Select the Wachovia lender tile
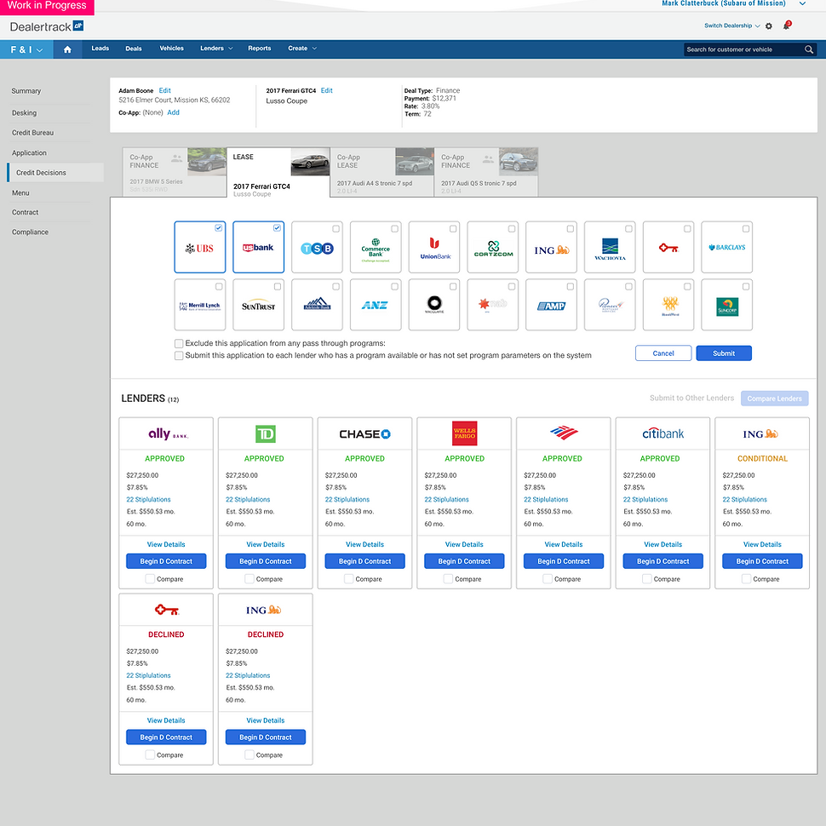 (610, 247)
